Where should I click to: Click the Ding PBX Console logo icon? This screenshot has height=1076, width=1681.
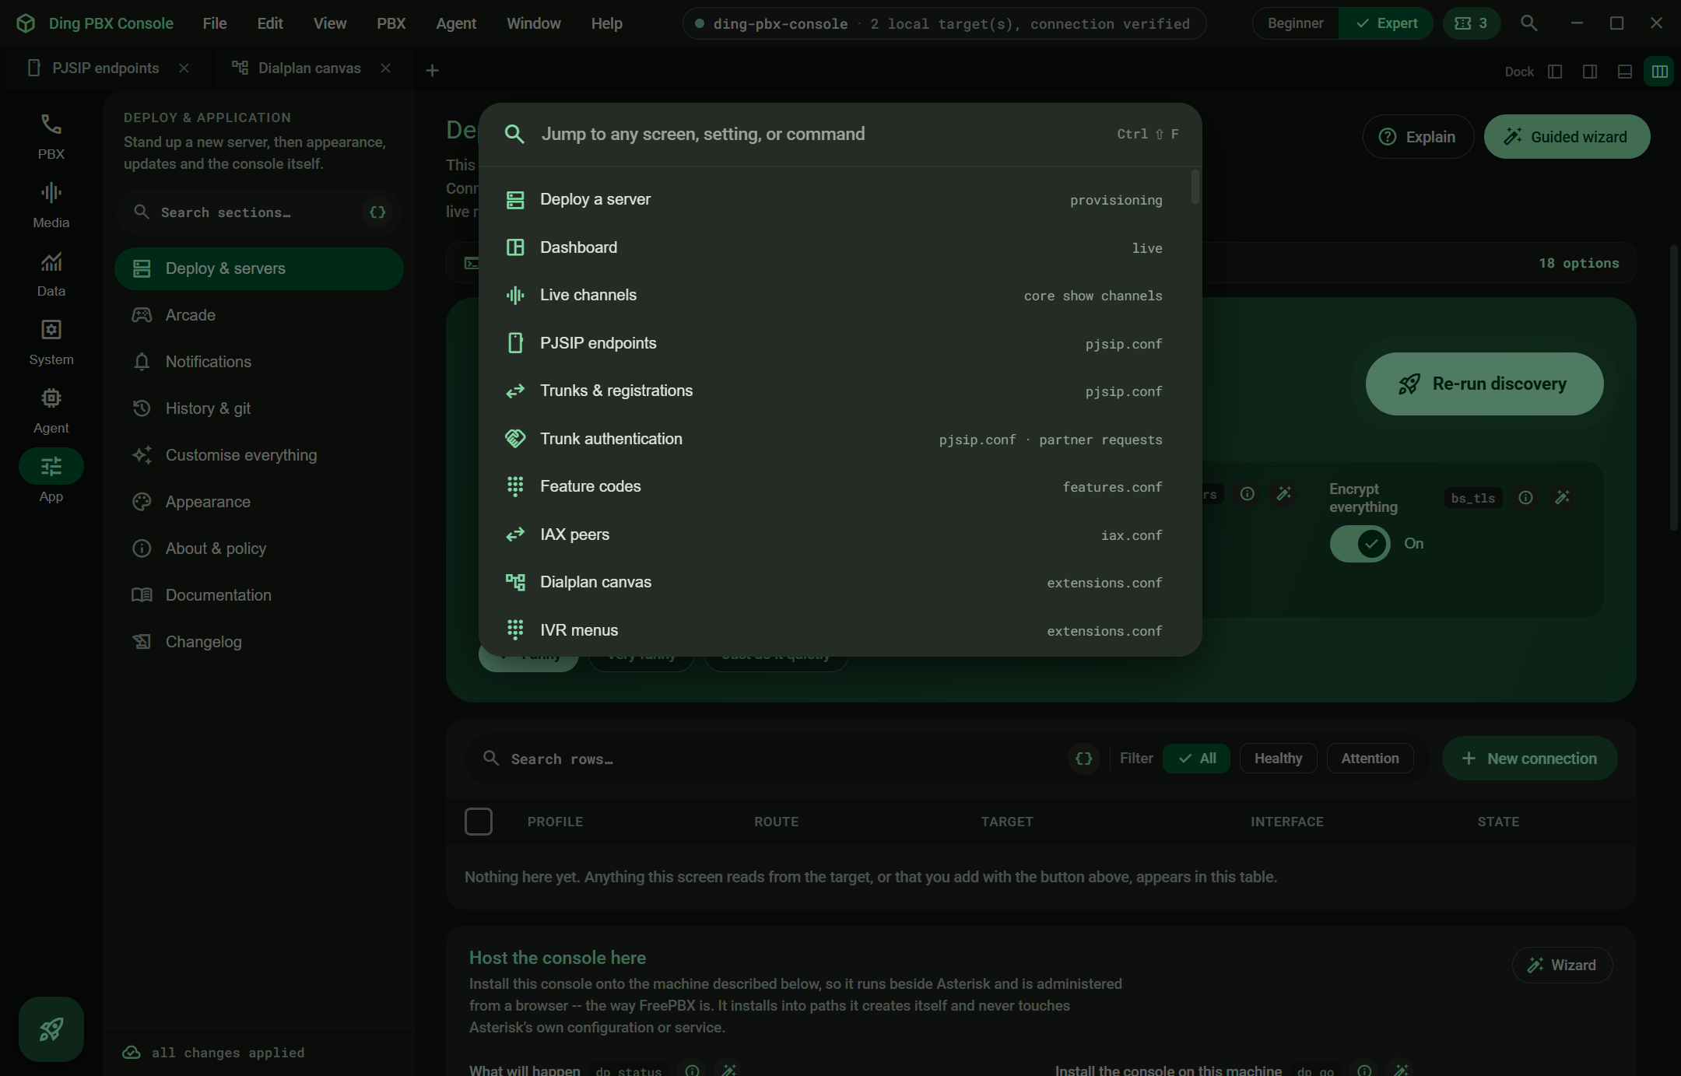(26, 23)
